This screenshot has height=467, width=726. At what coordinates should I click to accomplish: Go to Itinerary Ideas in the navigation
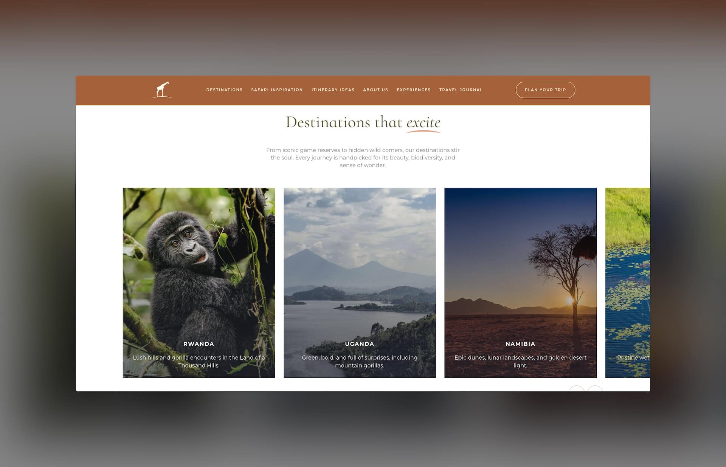click(x=333, y=90)
